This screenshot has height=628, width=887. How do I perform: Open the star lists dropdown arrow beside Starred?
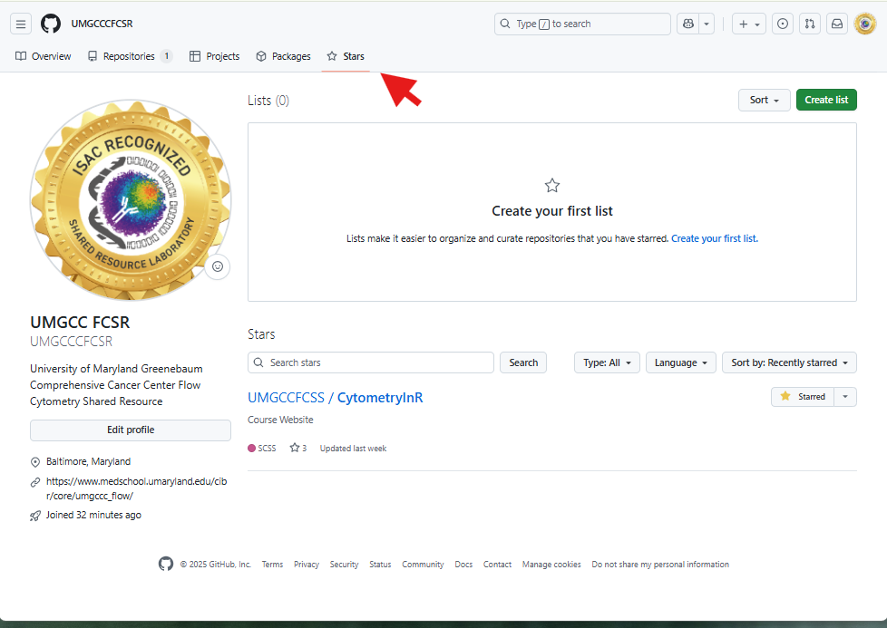pyautogui.click(x=845, y=397)
